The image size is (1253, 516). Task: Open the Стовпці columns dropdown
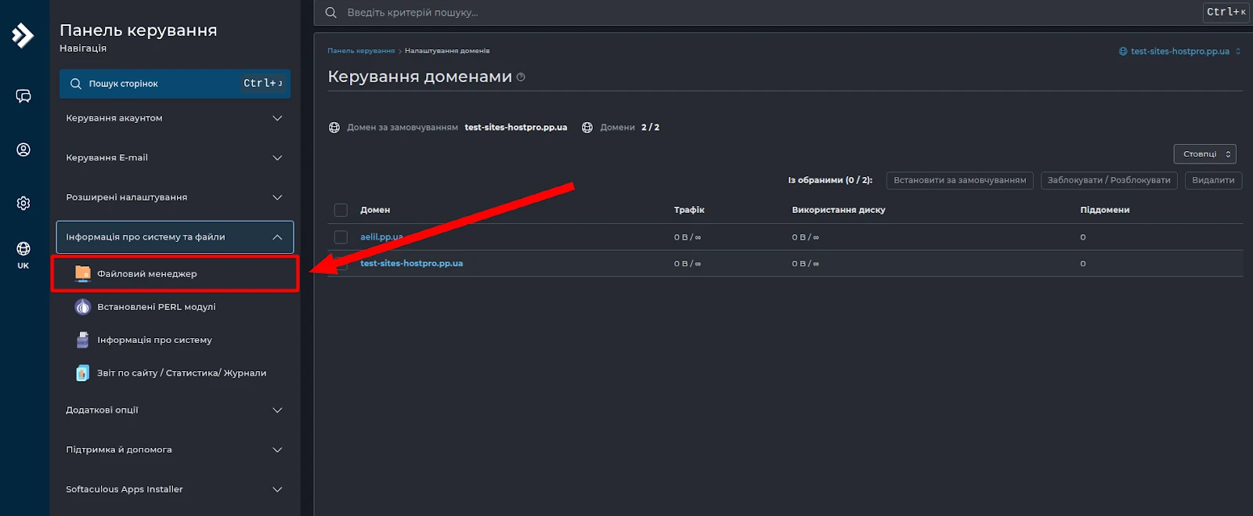click(x=1204, y=154)
